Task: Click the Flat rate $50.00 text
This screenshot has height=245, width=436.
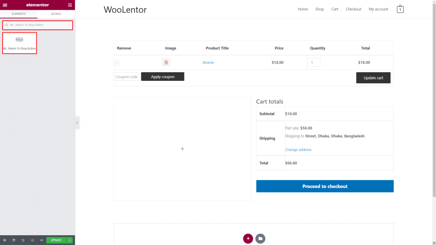Action: (298, 128)
